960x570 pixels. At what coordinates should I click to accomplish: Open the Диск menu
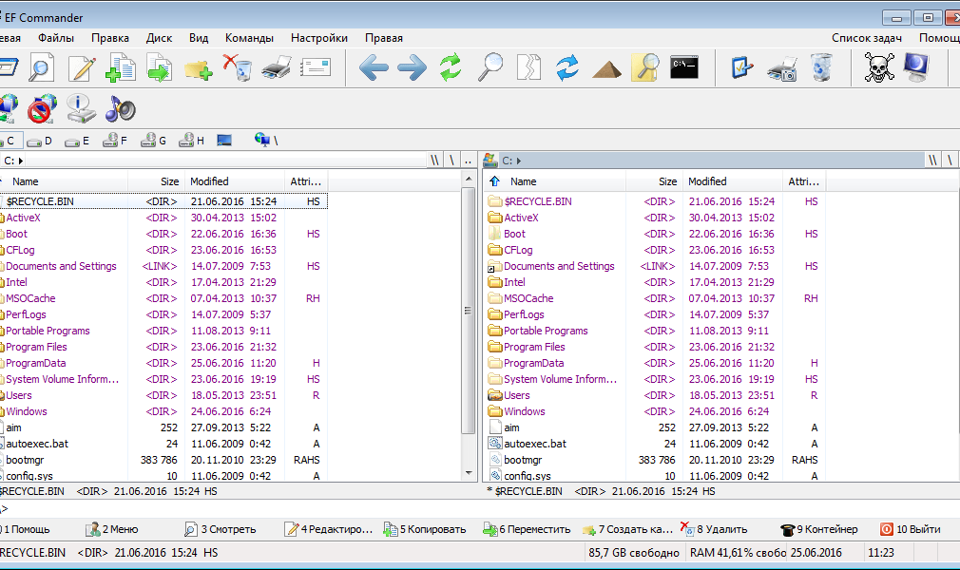[159, 38]
